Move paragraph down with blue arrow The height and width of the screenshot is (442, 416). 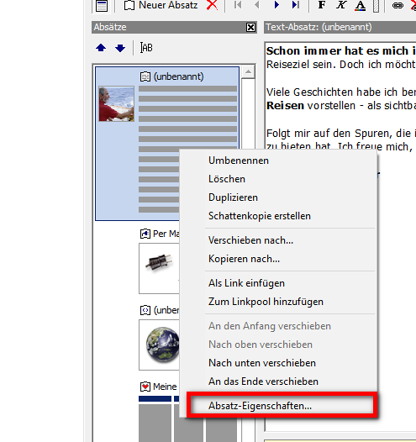coord(120,48)
